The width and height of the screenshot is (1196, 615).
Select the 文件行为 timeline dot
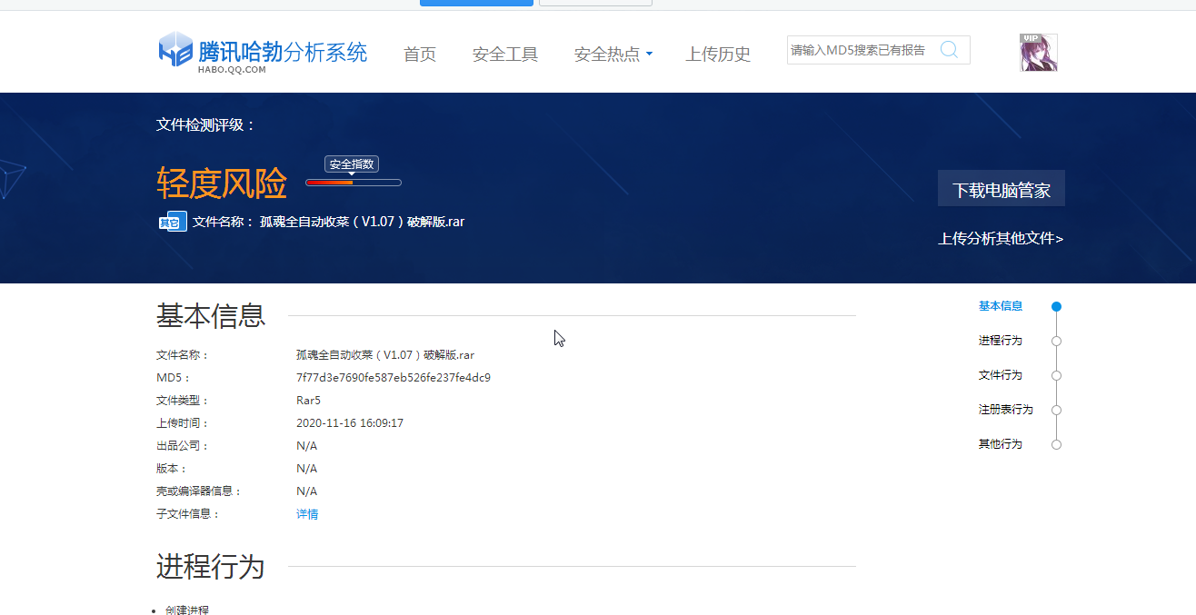click(1056, 375)
